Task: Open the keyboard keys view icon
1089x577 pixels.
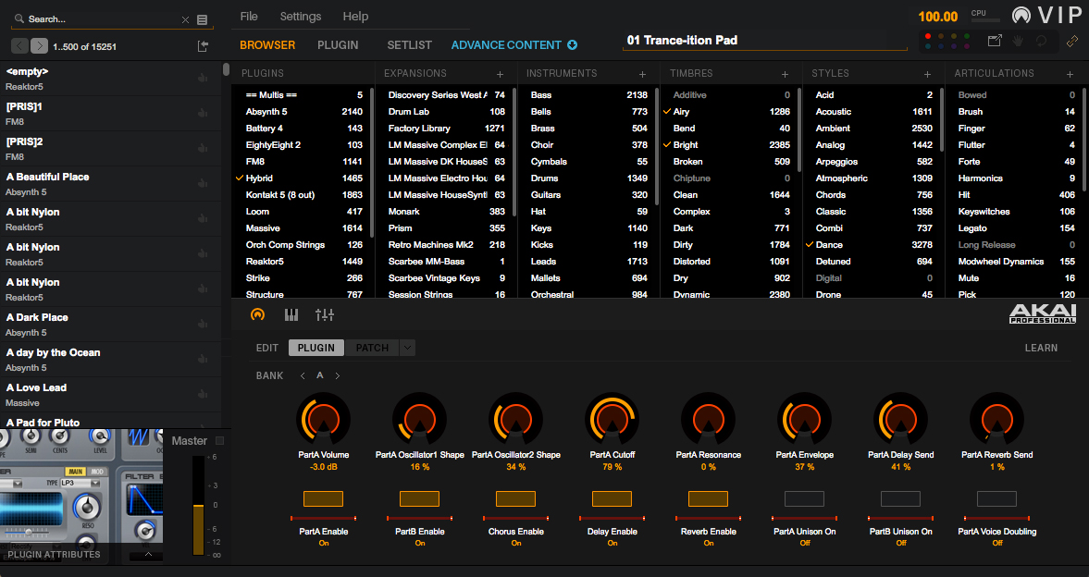Action: click(x=291, y=315)
